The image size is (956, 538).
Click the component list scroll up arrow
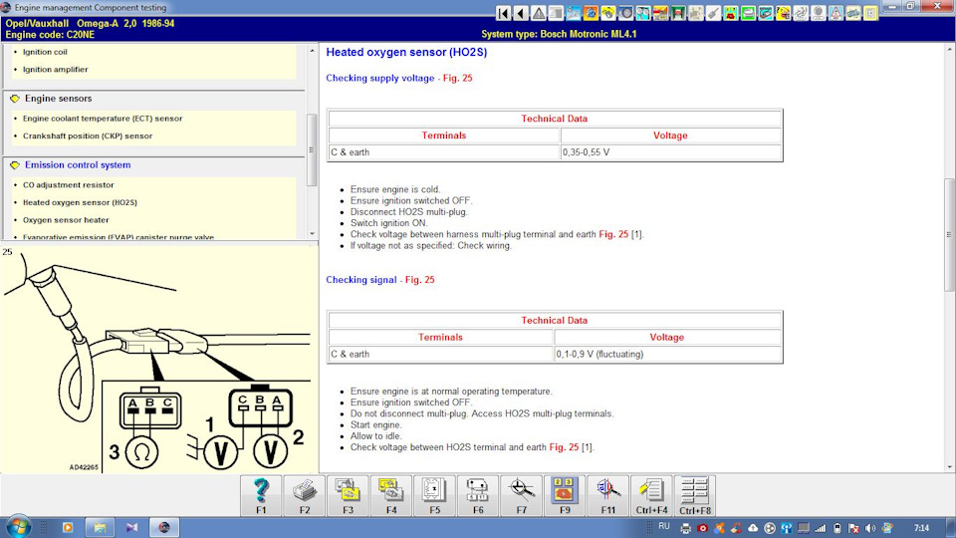(x=312, y=51)
